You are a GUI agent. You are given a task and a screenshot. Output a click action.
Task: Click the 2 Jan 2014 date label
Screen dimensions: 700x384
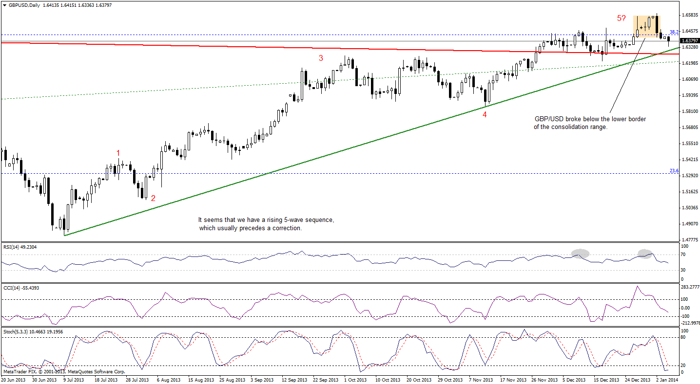click(x=668, y=380)
